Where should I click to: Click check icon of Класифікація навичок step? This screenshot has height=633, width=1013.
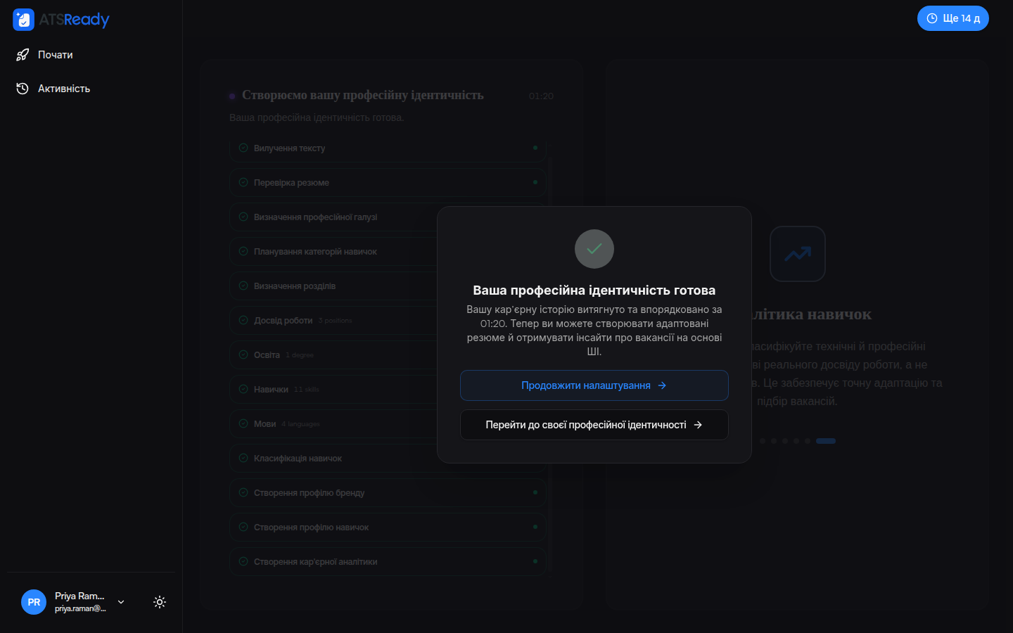pyautogui.click(x=243, y=458)
